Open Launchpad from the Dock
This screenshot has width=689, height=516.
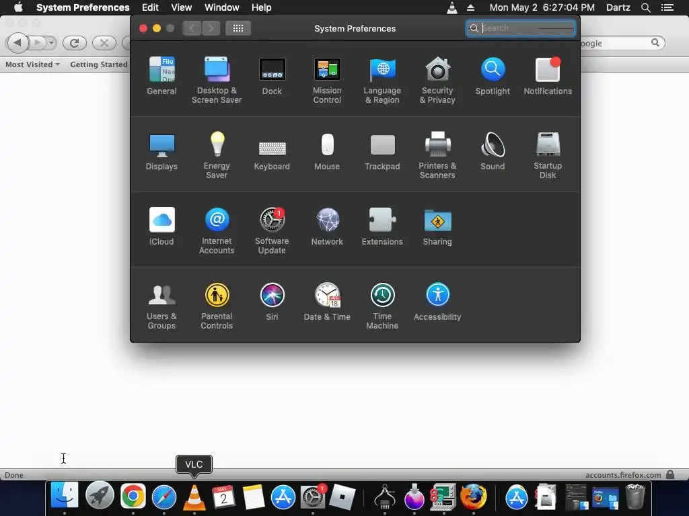pyautogui.click(x=100, y=497)
